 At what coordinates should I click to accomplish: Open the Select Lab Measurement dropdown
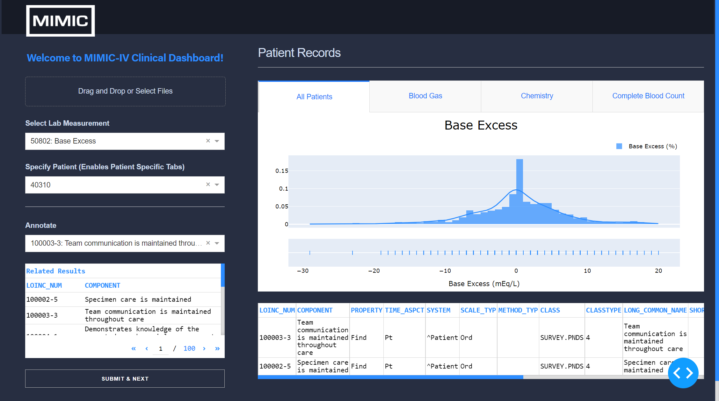(x=217, y=141)
